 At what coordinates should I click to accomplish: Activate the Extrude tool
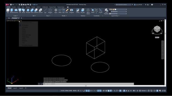12,11
